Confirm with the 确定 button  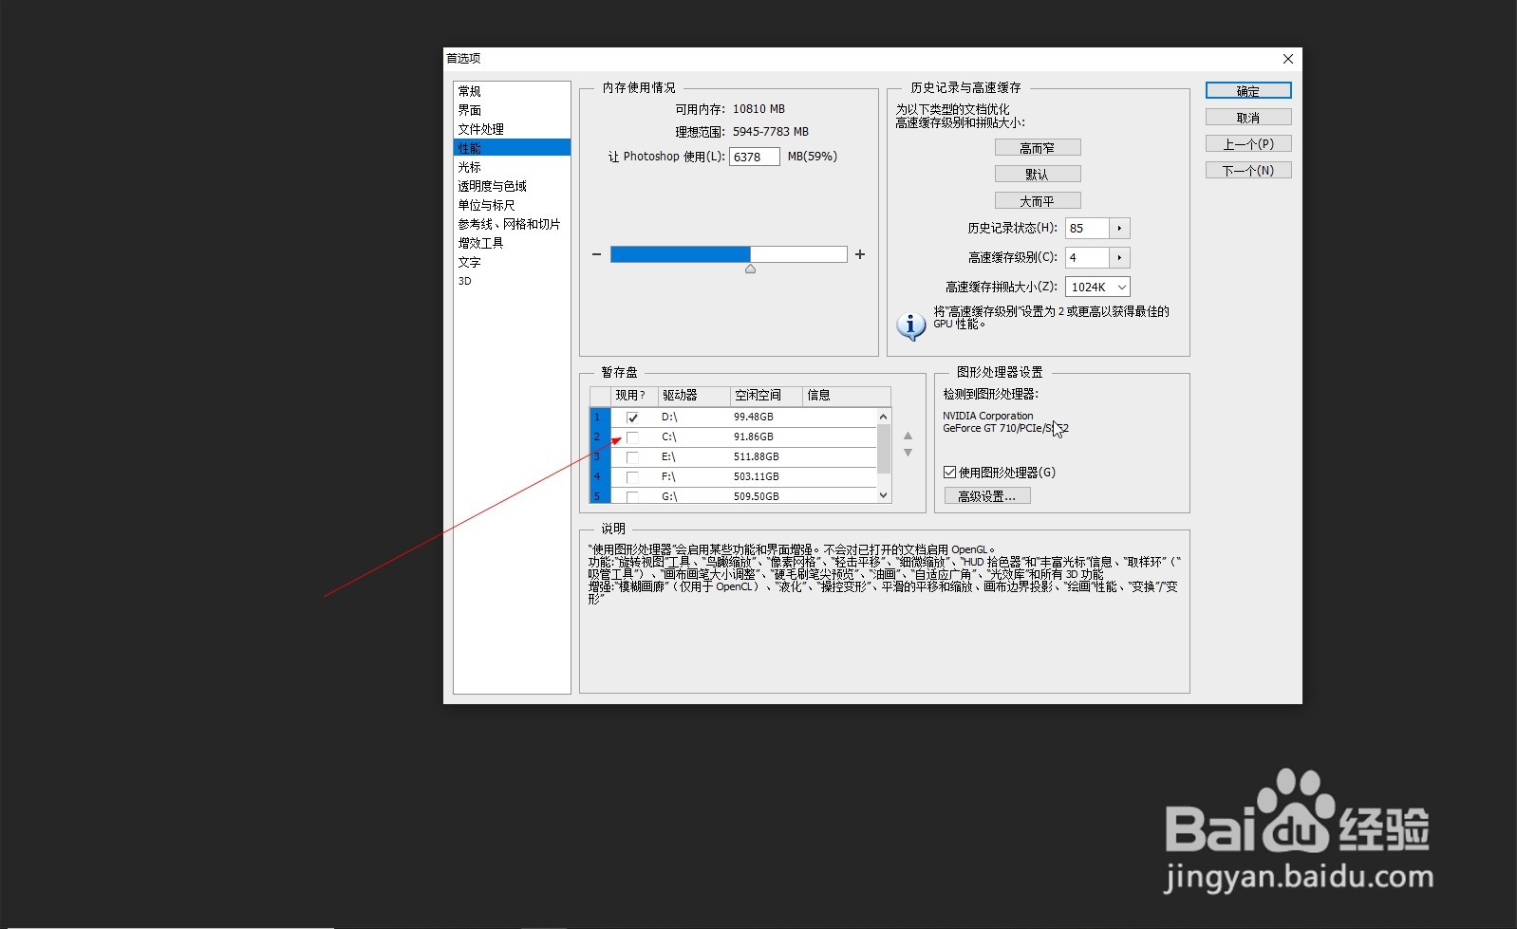click(x=1248, y=91)
